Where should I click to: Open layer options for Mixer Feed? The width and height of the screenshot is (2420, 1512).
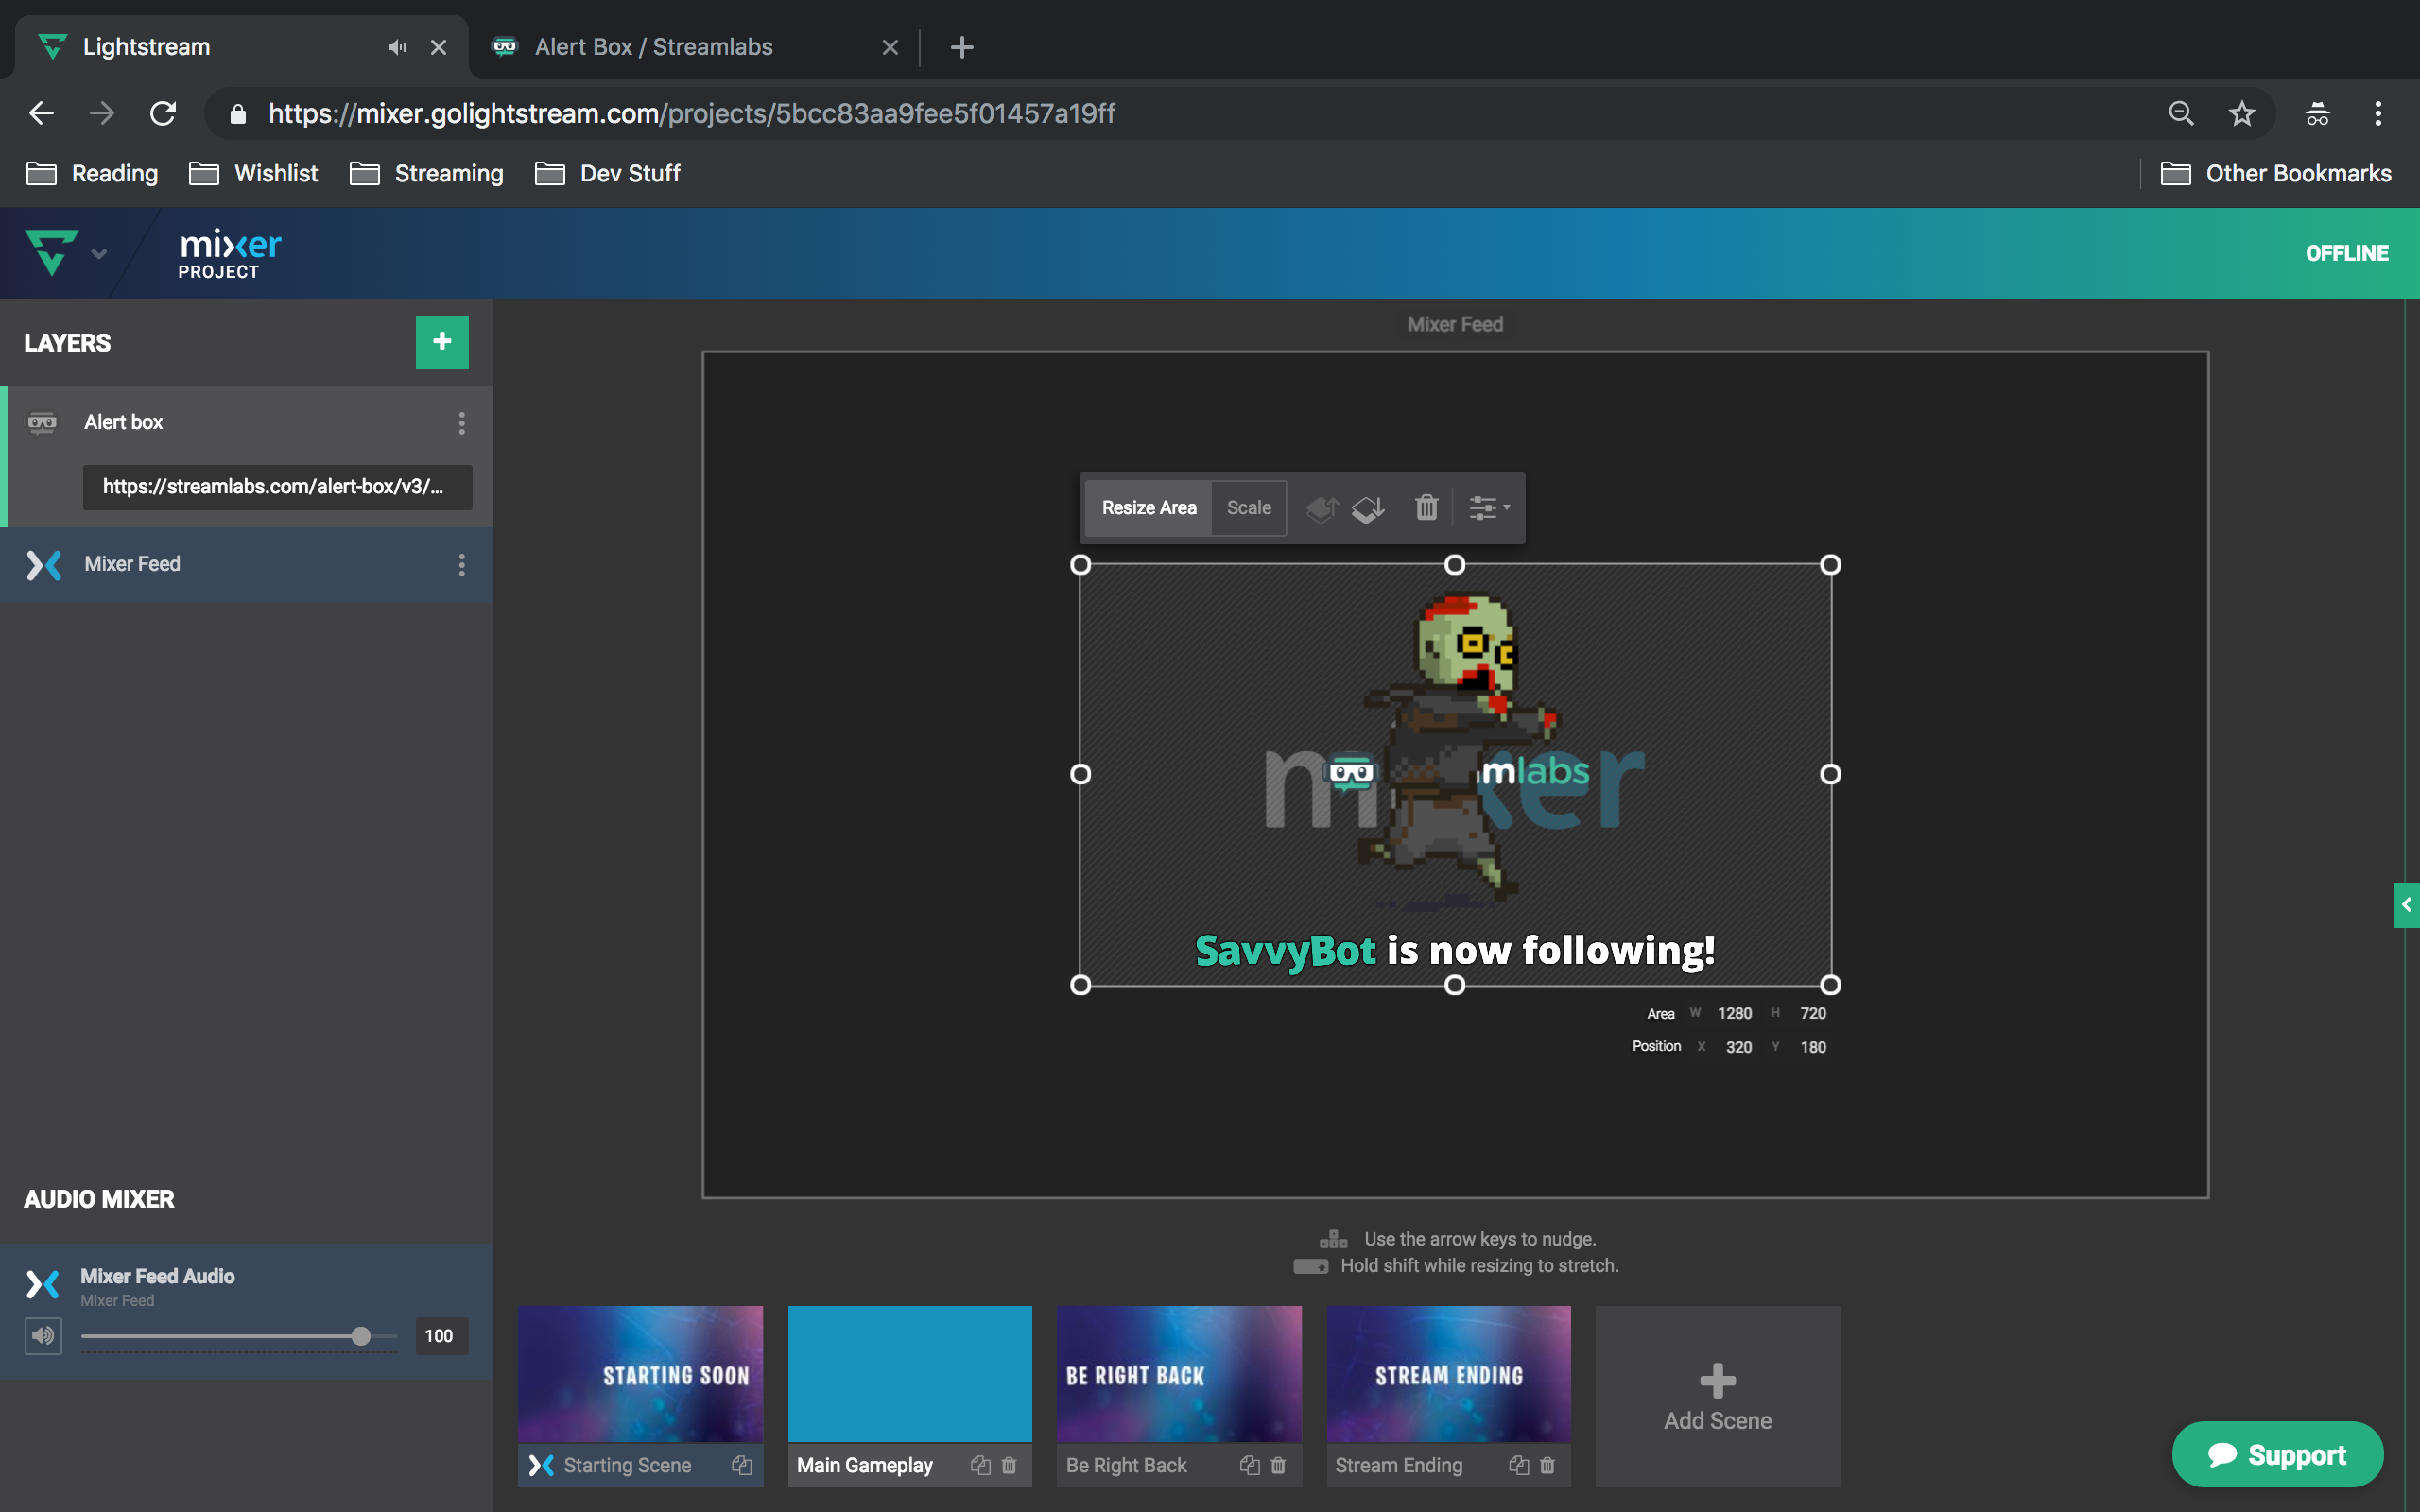[x=462, y=565]
